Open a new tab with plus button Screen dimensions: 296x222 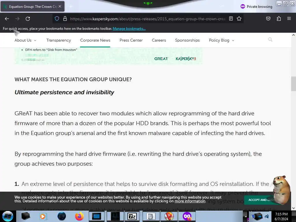pos(71,7)
